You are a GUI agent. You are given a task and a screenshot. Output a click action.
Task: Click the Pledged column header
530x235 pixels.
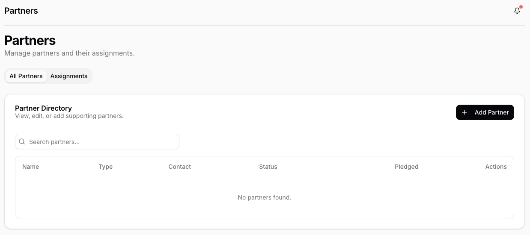(406, 167)
